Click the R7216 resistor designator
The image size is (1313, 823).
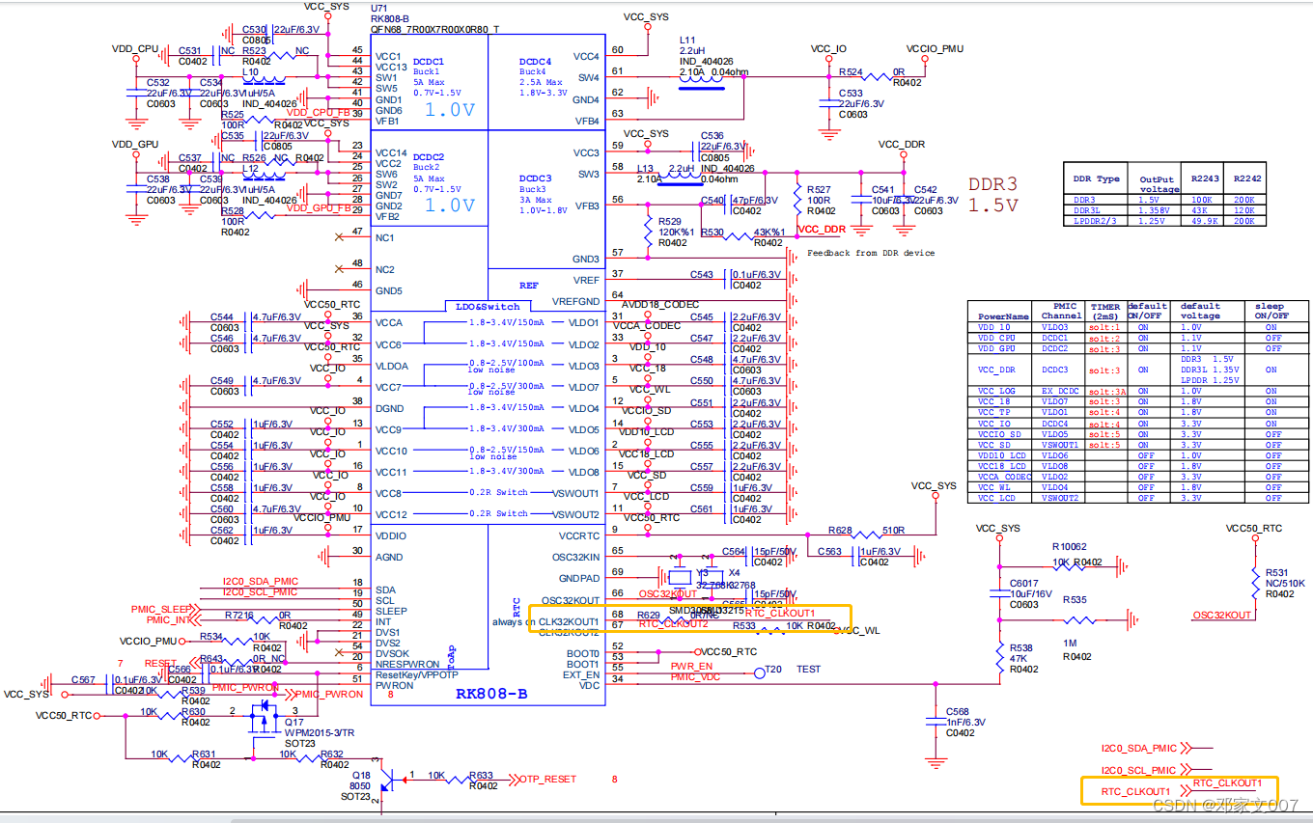coord(239,615)
